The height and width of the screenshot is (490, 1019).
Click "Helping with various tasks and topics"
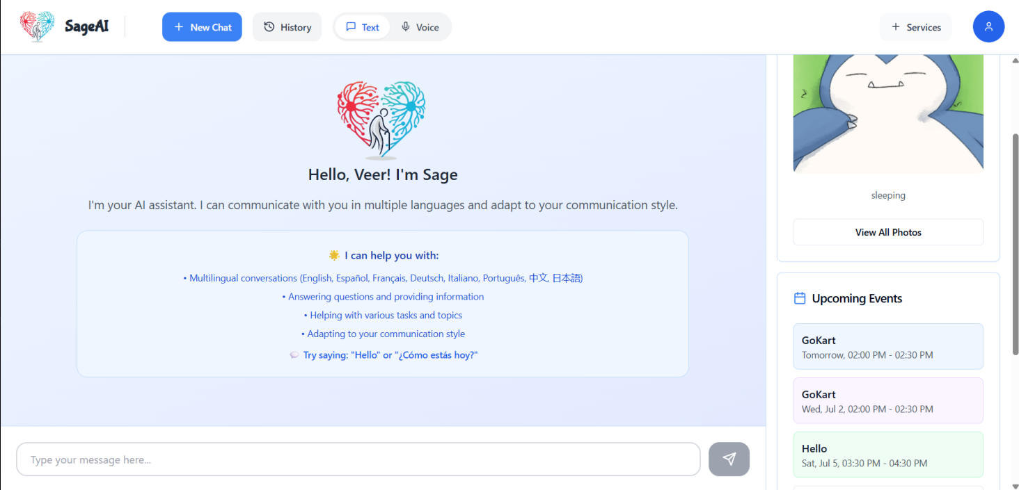tap(383, 316)
